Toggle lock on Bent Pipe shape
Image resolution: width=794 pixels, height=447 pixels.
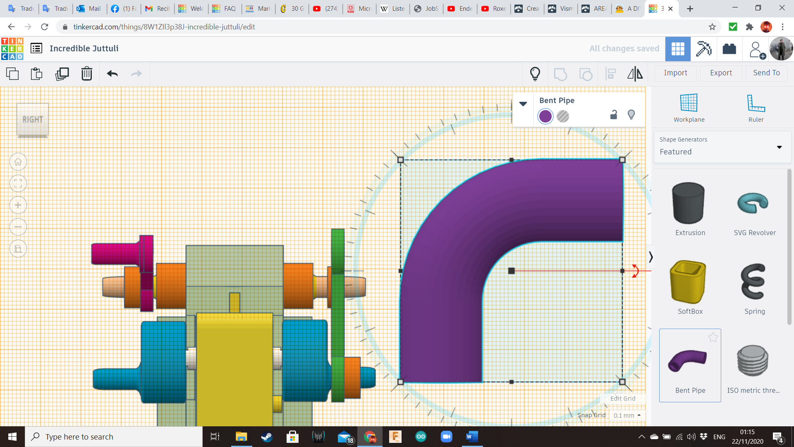614,115
